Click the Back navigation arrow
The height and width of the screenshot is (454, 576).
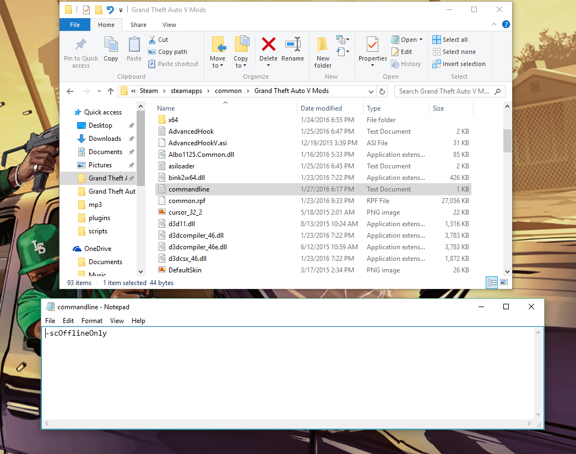70,91
